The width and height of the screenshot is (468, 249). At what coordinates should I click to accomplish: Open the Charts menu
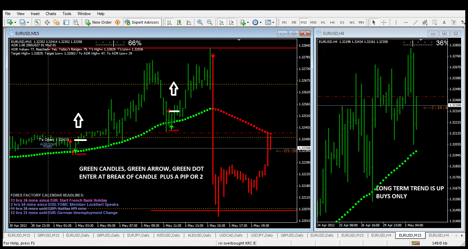click(x=51, y=14)
